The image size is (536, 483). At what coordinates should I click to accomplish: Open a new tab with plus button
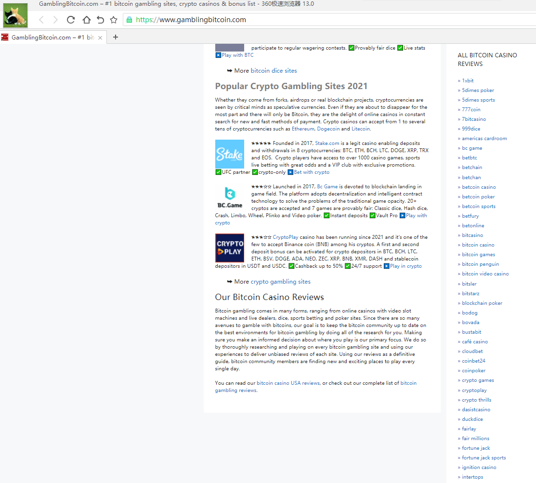pyautogui.click(x=115, y=37)
